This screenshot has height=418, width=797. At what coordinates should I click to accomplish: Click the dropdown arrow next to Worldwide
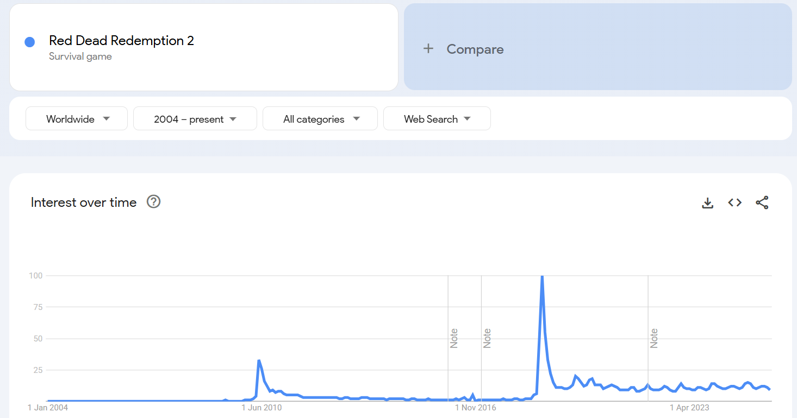[107, 119]
